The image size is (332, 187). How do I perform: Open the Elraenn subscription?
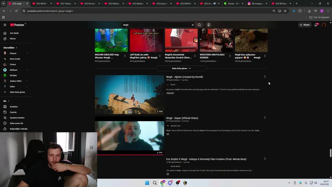click(13, 54)
